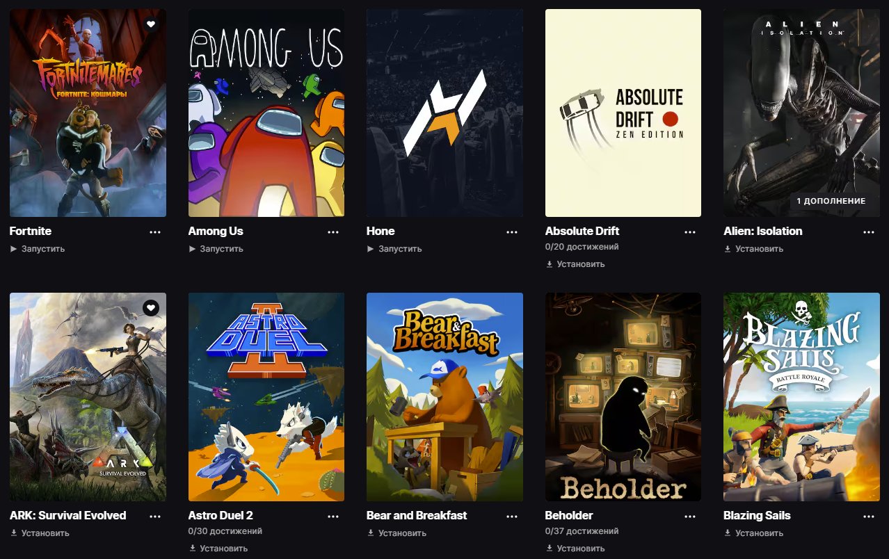Viewport: 889px width, 559px height.
Task: Open three-dot menu for Hone
Action: (512, 232)
